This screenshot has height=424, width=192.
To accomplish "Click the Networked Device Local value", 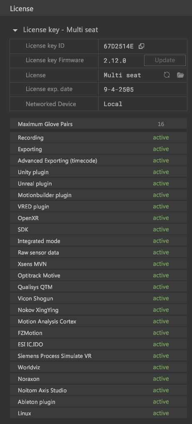I will pyautogui.click(x=113, y=104).
